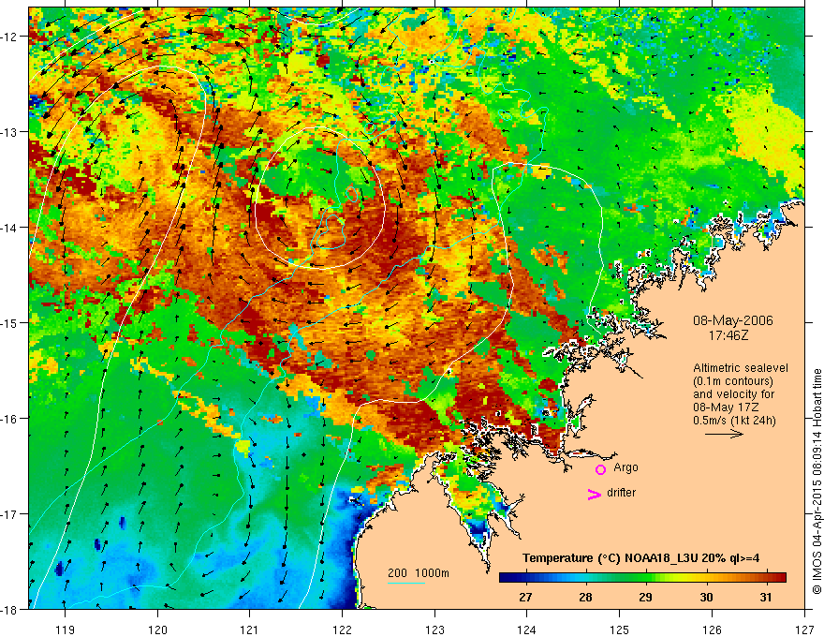Click latitude axis label -14
824x637 pixels.
[10, 227]
